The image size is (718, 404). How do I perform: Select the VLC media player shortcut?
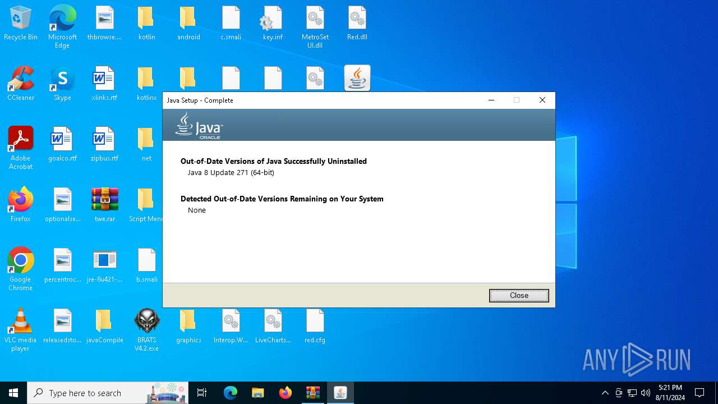point(21,330)
